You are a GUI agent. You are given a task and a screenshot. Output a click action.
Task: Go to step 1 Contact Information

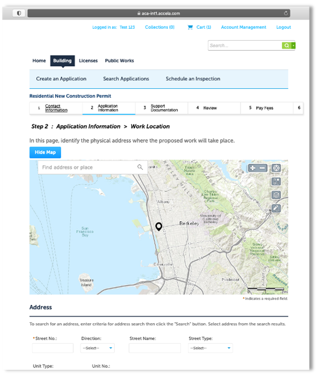pyautogui.click(x=56, y=108)
